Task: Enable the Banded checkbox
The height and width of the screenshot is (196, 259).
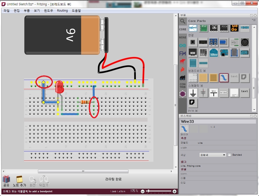Action: tap(229, 155)
